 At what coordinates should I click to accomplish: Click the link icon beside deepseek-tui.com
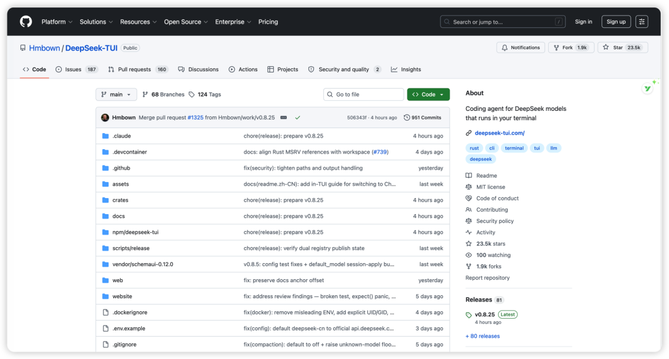(468, 133)
